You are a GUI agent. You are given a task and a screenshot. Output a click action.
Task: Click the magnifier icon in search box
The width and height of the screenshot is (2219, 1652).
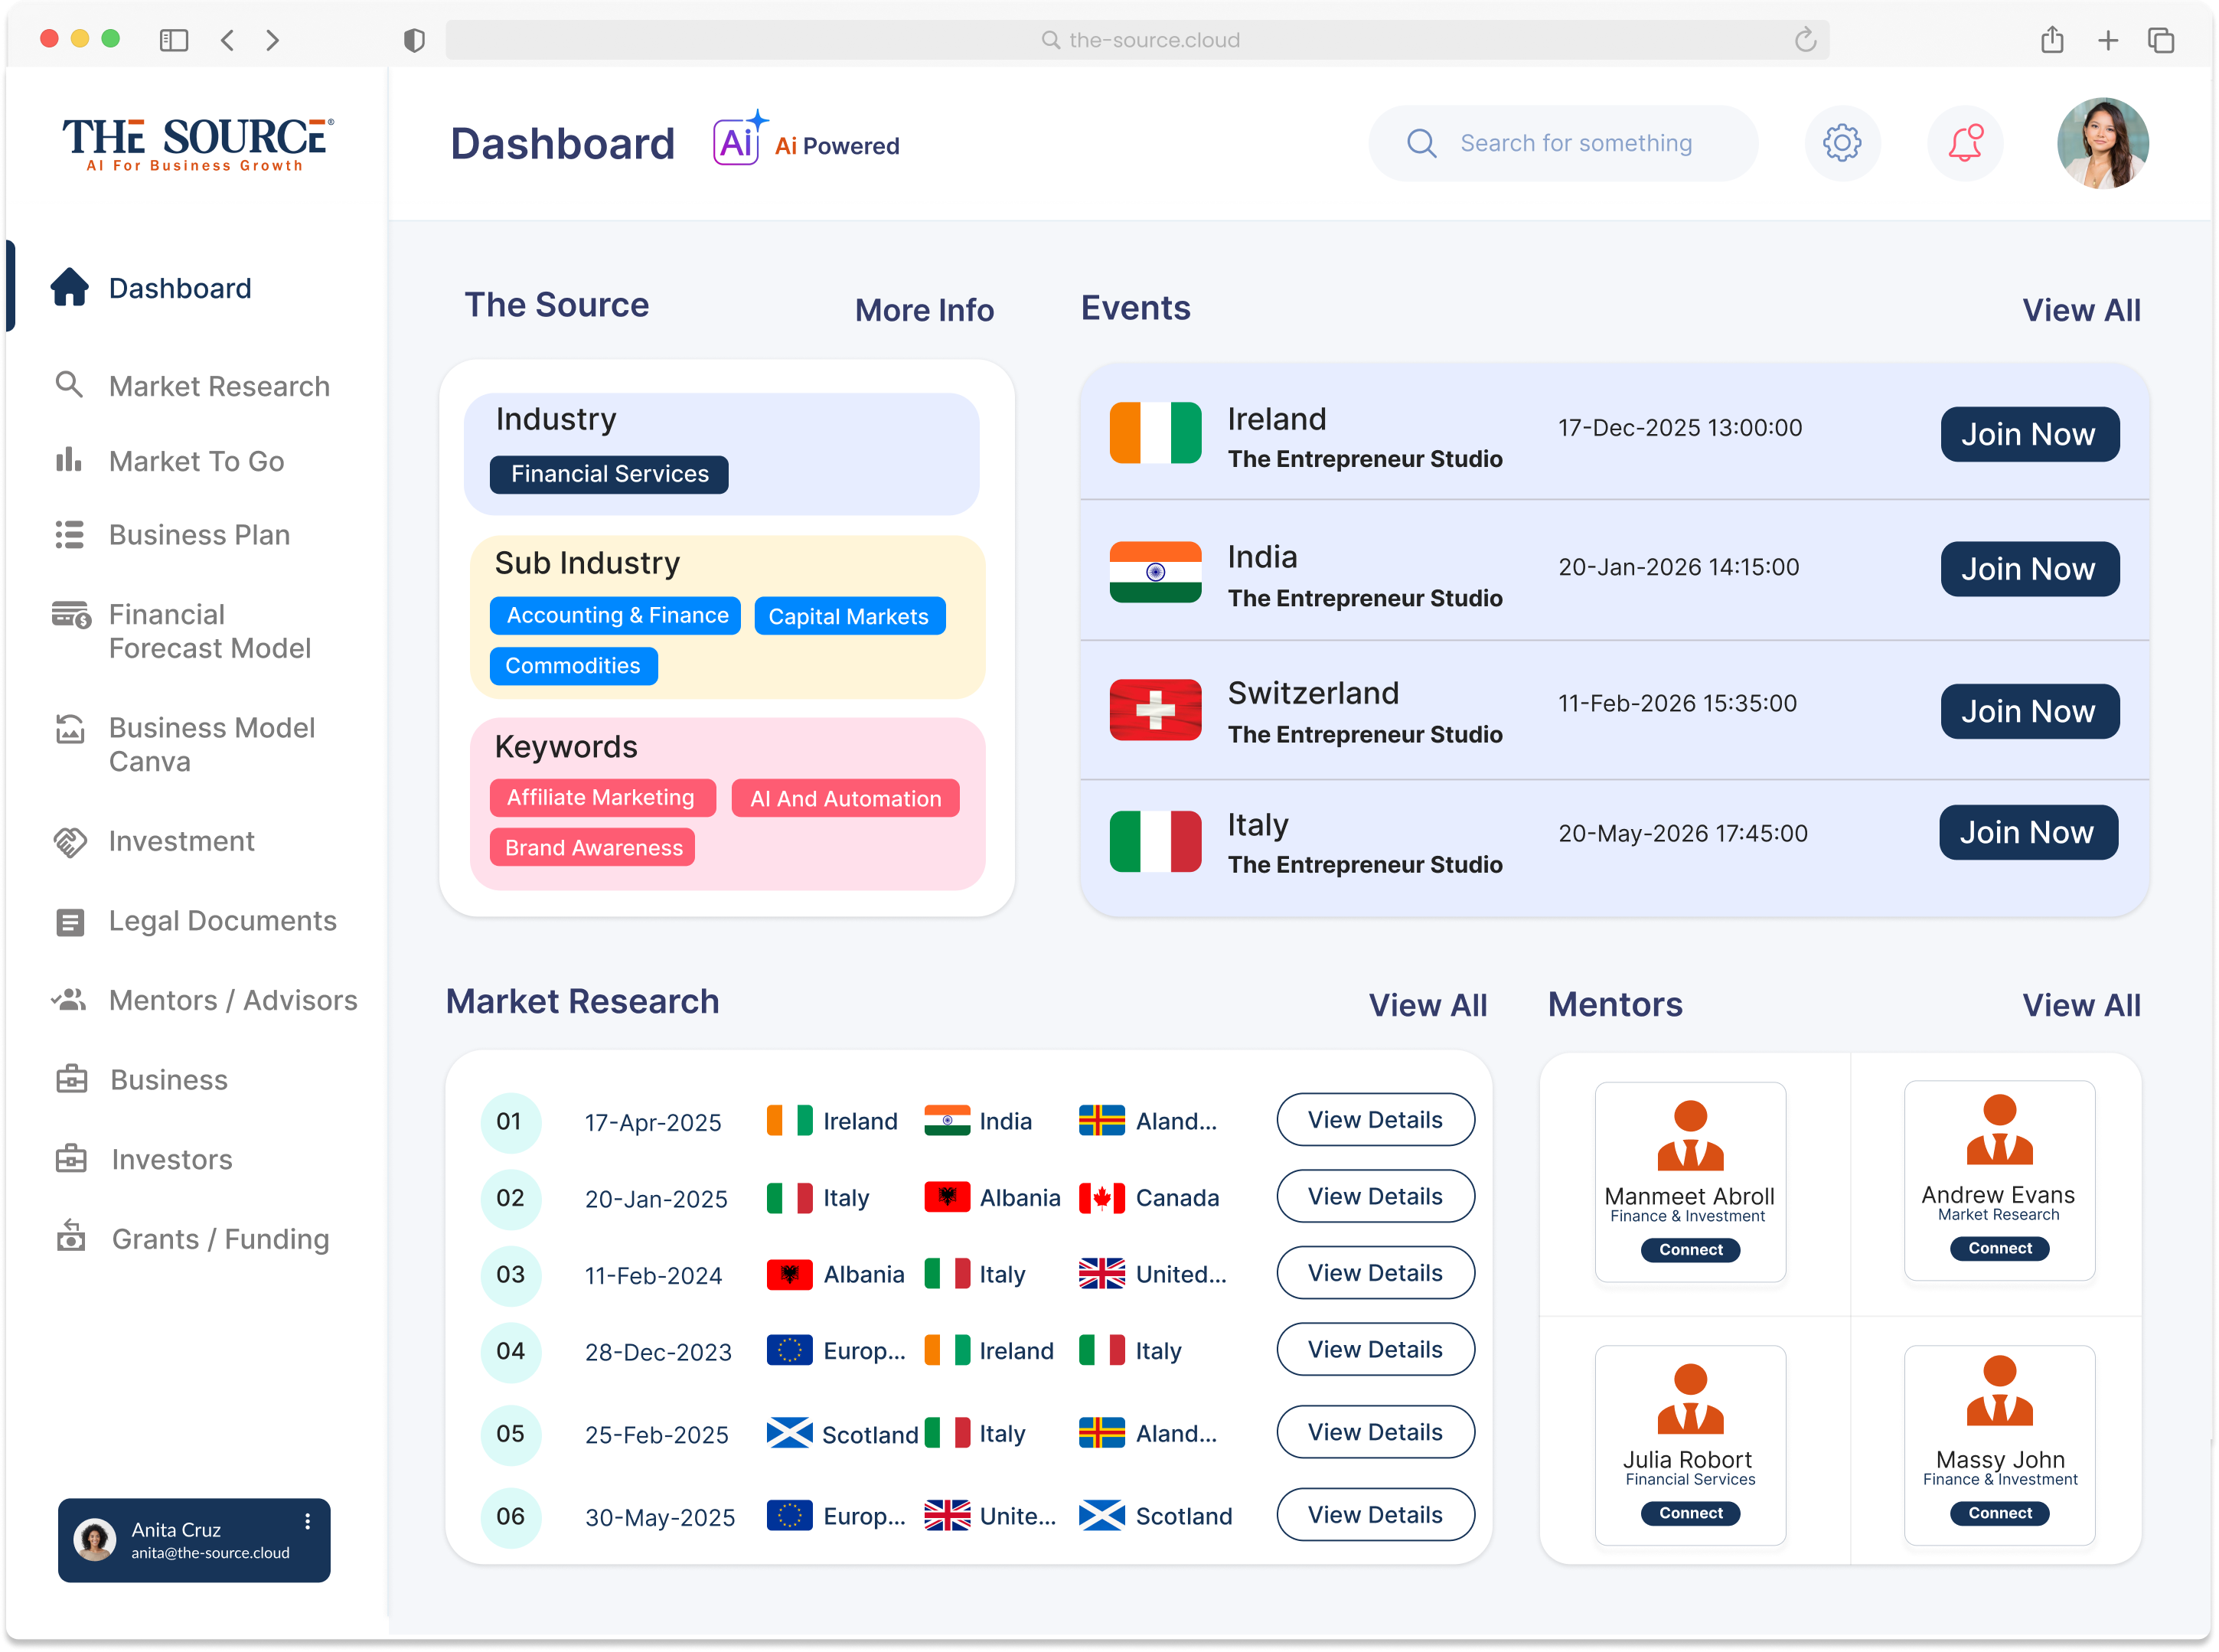[1421, 143]
